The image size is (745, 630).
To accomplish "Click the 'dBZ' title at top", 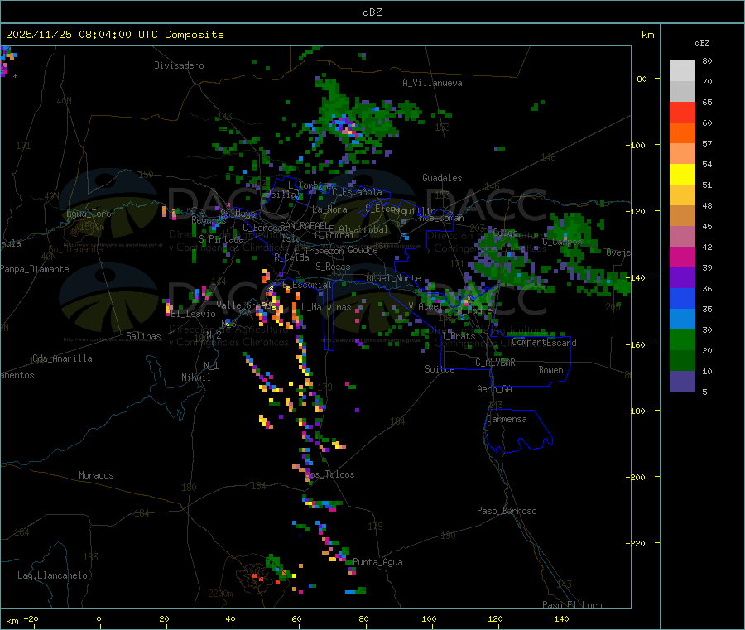I will 372,12.
